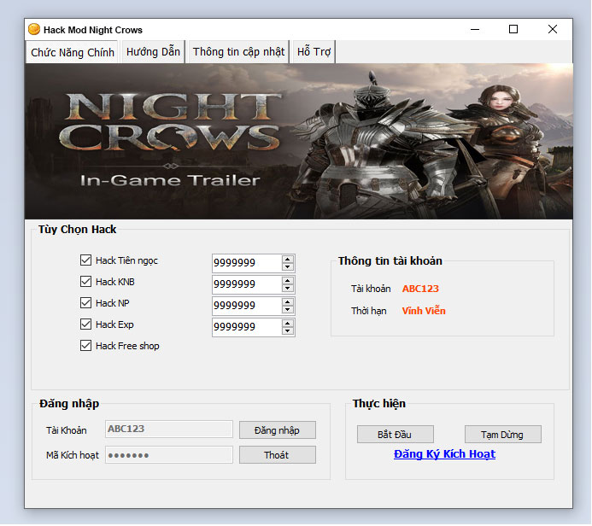Minimize the Hack Mod Night Crows window

point(475,29)
